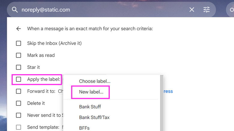This screenshot has height=131, width=234.
Task: Choose the BFFs label
Action: [x=84, y=128]
